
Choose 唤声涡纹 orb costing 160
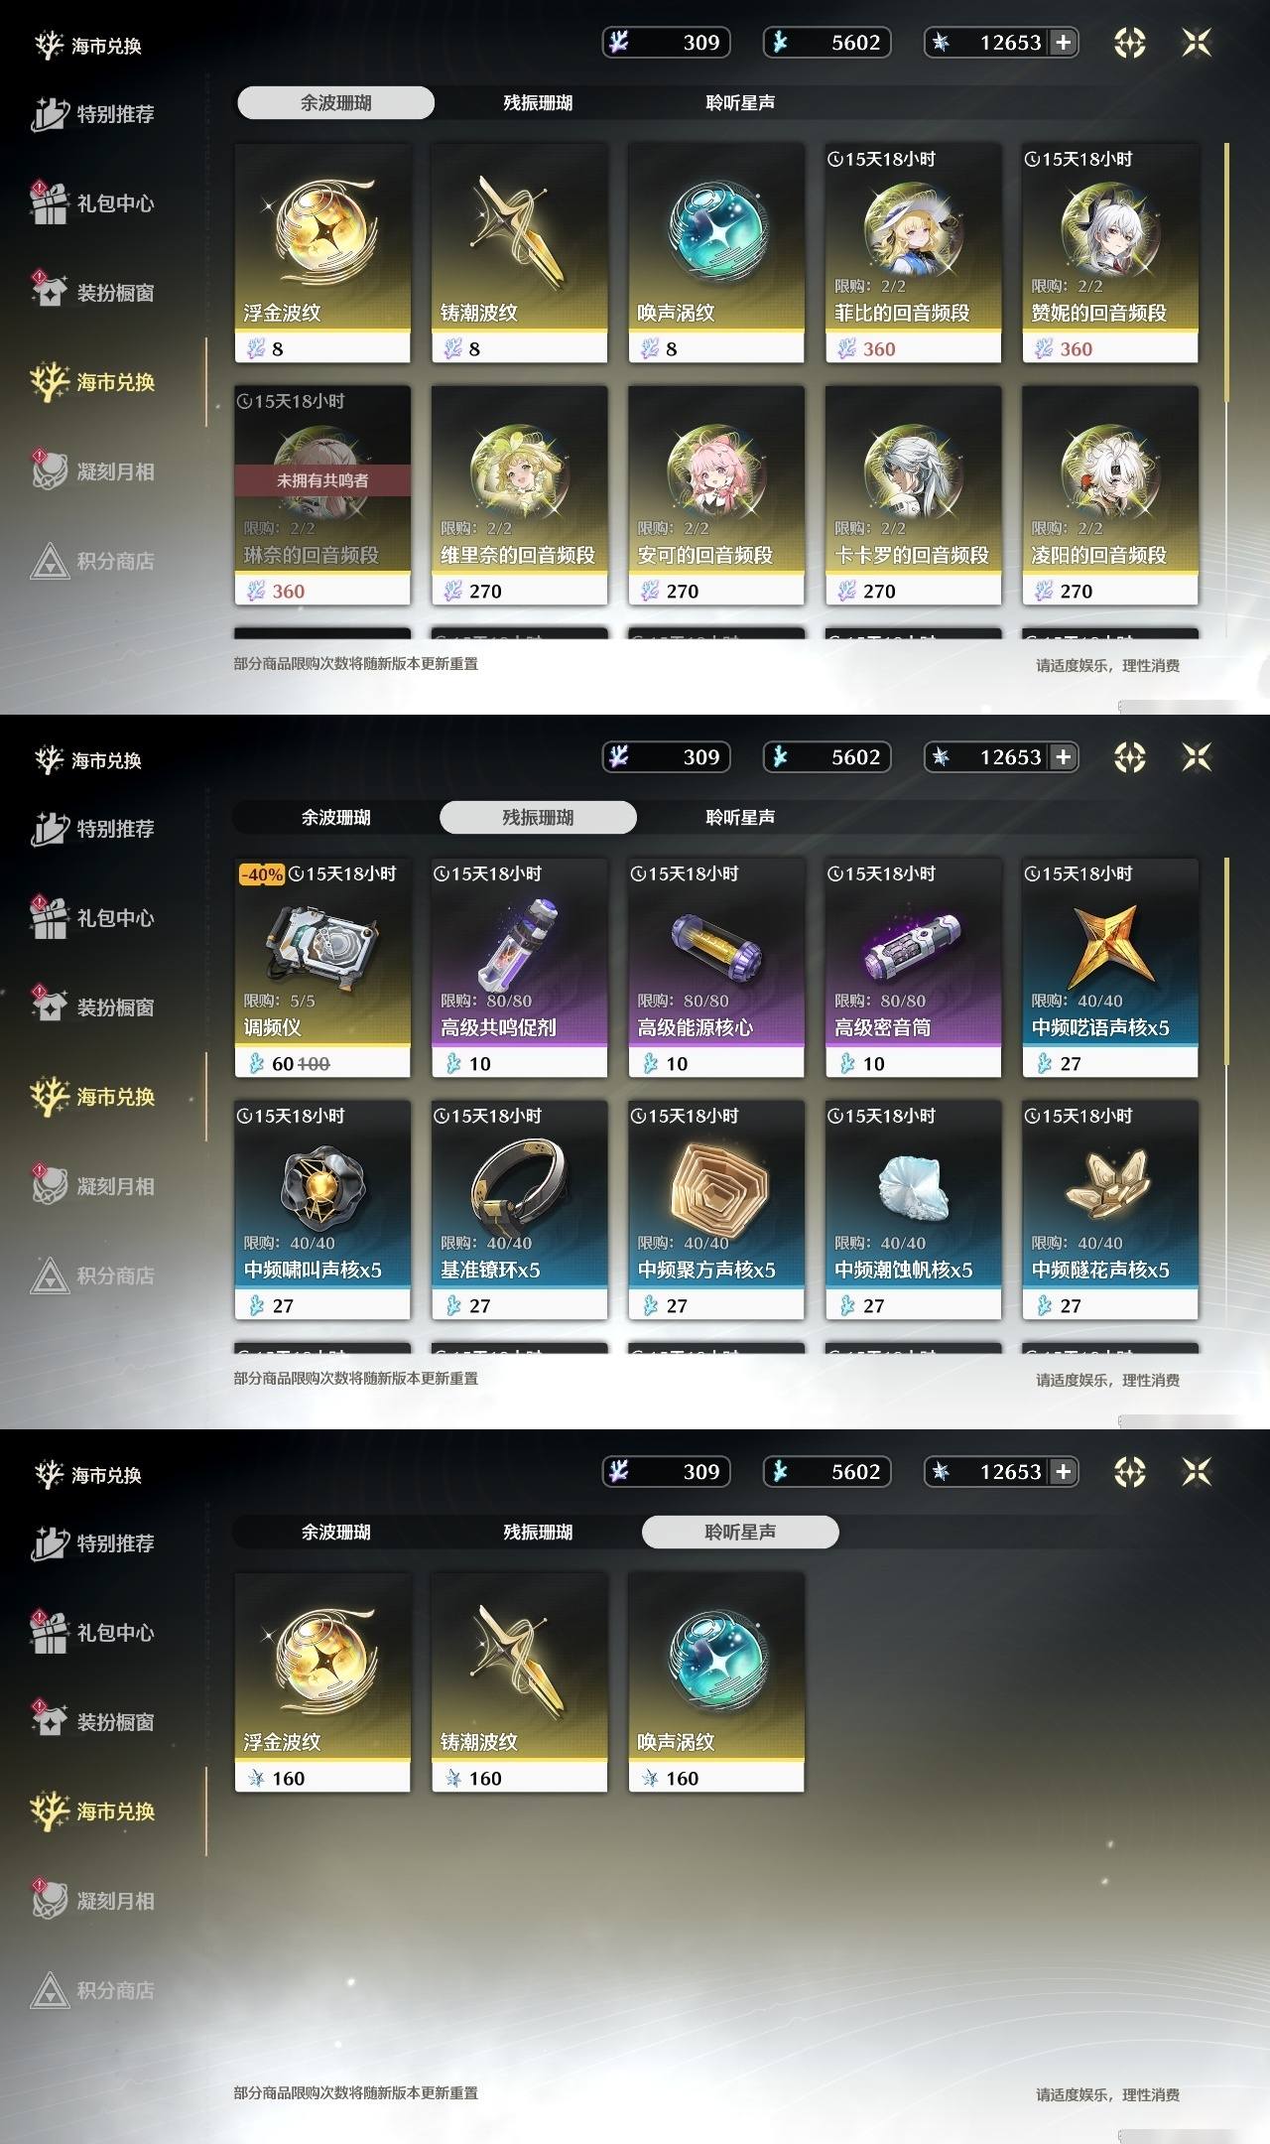tap(716, 1682)
